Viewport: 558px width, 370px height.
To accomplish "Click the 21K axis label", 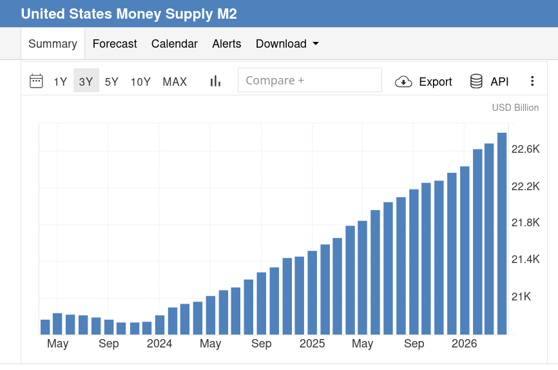I will click(521, 297).
